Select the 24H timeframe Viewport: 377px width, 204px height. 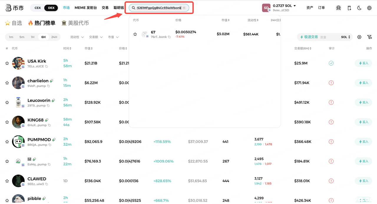coord(54,37)
